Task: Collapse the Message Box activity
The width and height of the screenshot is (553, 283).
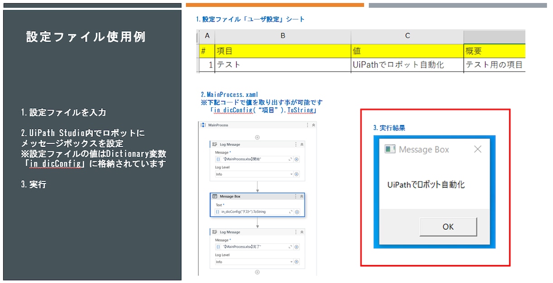Action: pyautogui.click(x=302, y=197)
